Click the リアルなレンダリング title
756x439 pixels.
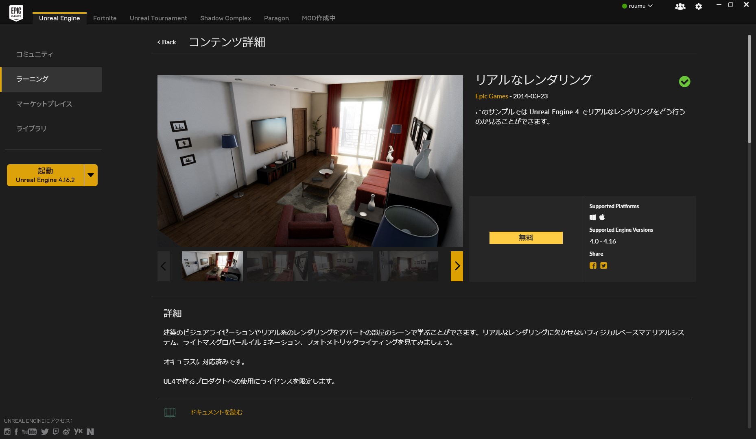pos(533,80)
